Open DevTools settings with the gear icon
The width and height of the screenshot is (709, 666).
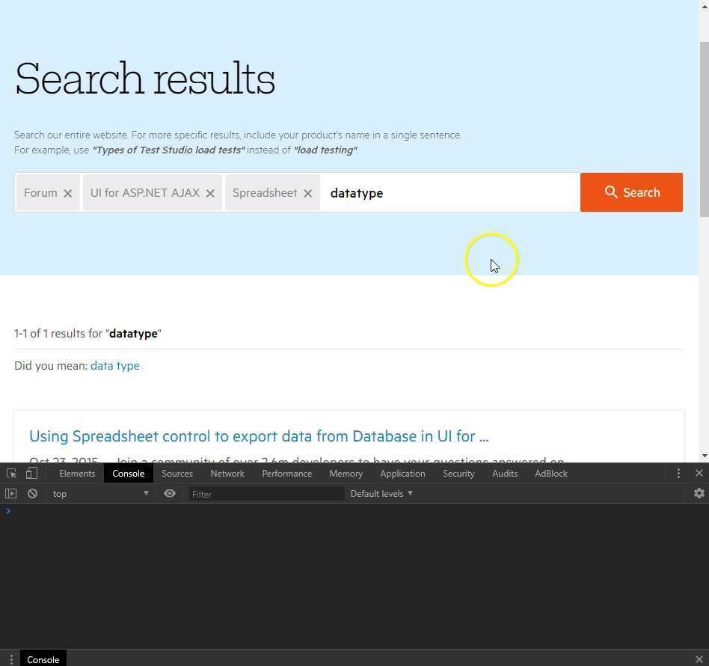coord(699,493)
